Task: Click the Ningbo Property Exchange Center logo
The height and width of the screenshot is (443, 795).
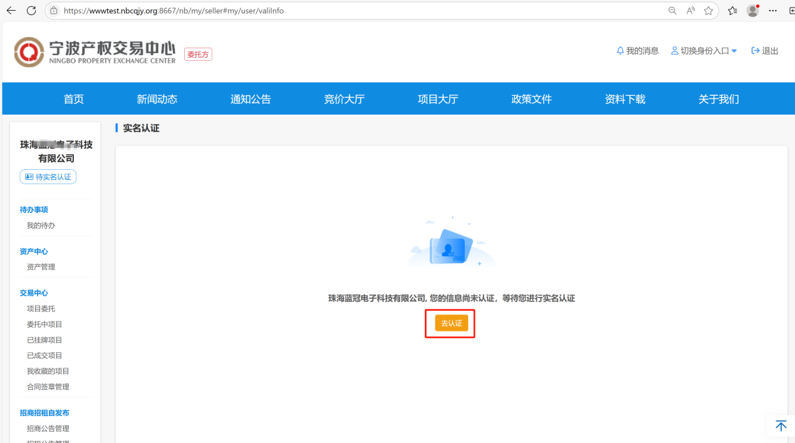Action: (95, 52)
